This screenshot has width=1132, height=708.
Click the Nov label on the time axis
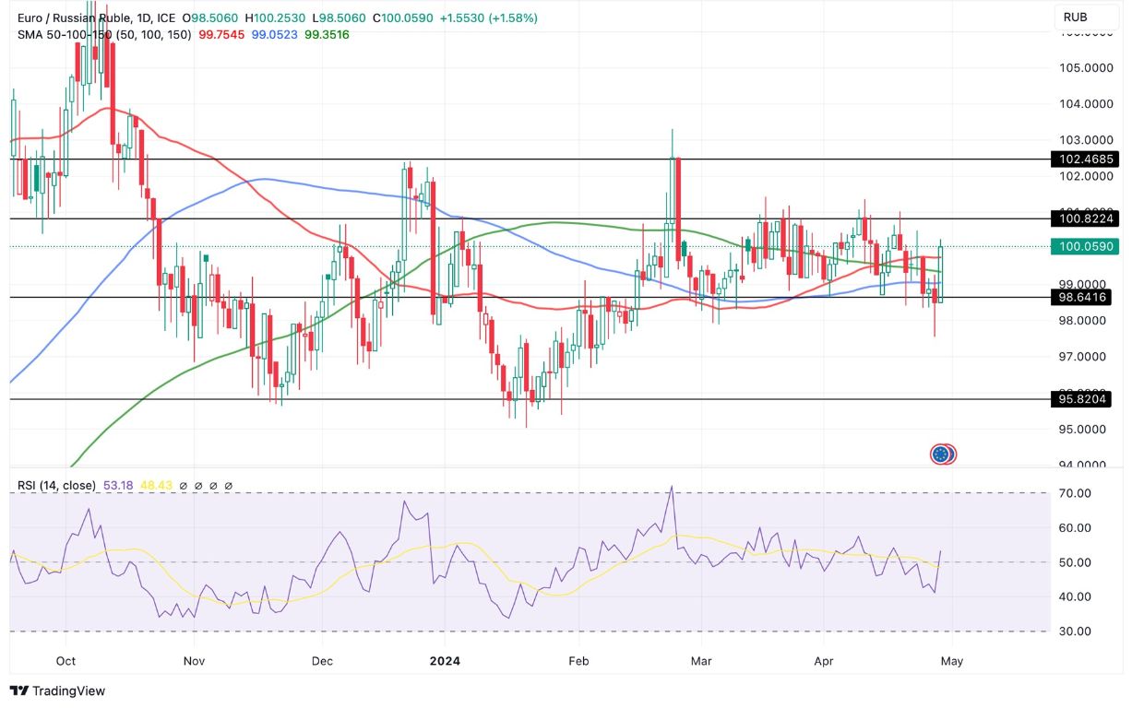pyautogui.click(x=194, y=661)
